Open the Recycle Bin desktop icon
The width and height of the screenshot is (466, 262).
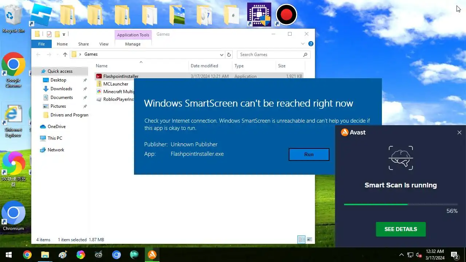[x=13, y=19]
